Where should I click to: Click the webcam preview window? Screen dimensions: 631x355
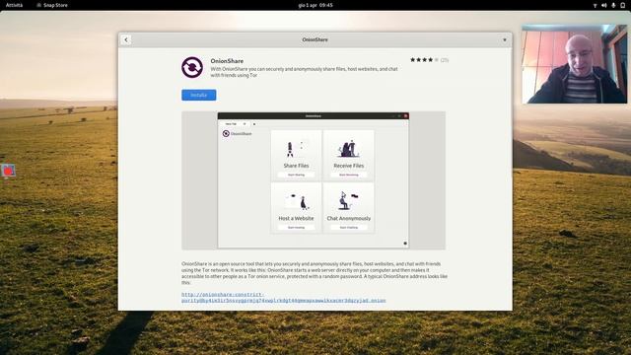574,64
